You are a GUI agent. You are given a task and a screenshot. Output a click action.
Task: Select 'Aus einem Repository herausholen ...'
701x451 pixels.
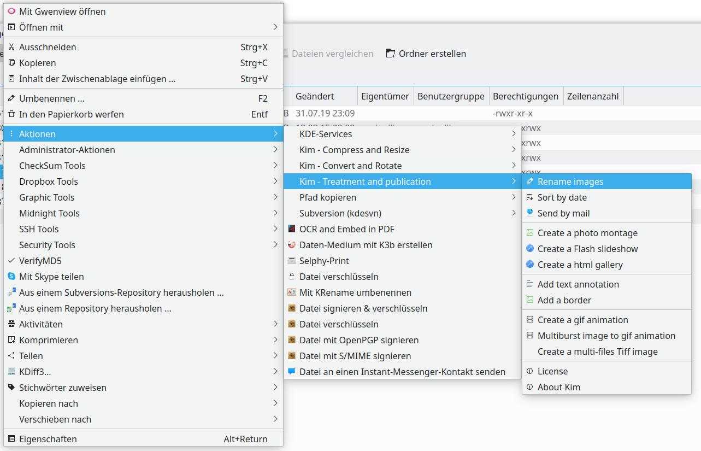pyautogui.click(x=144, y=308)
